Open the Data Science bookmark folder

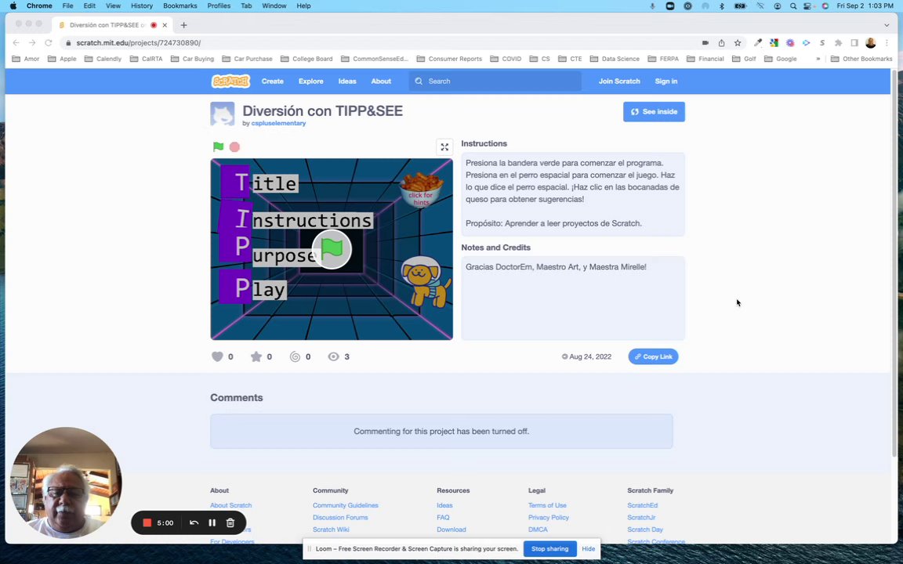[615, 59]
